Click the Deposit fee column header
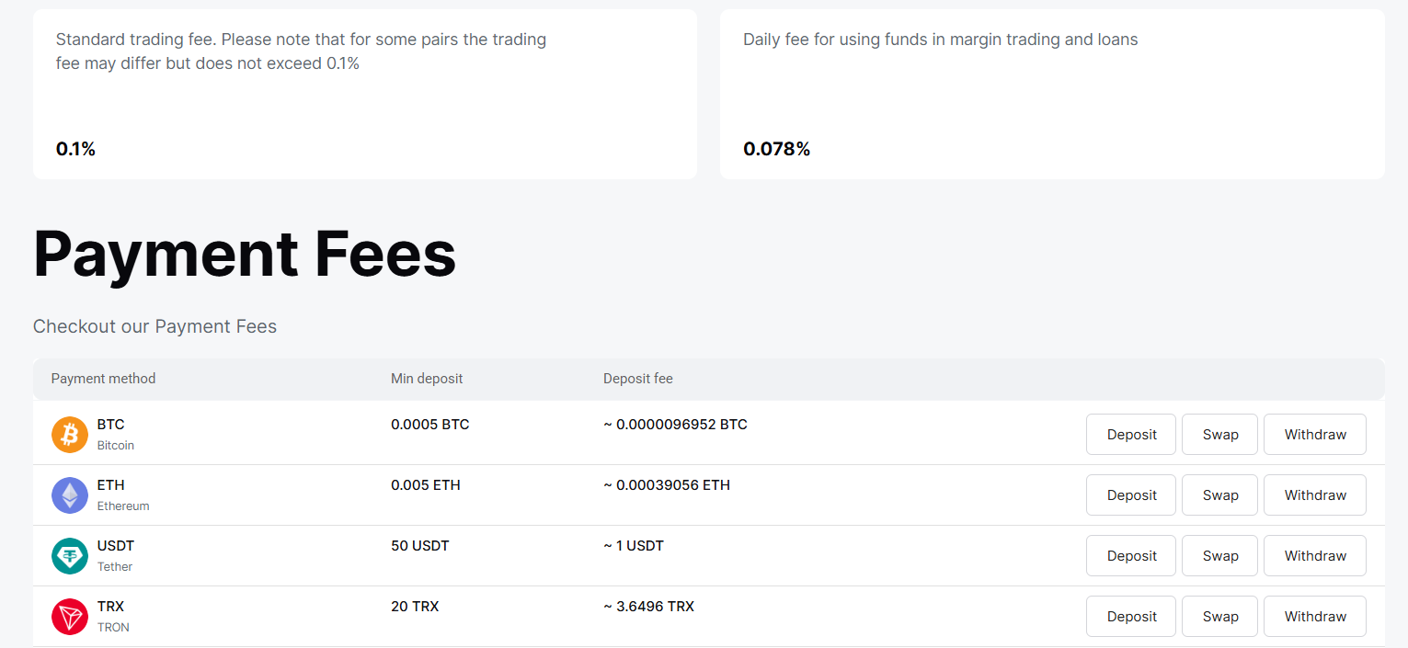Viewport: 1408px width, 648px height. tap(637, 379)
